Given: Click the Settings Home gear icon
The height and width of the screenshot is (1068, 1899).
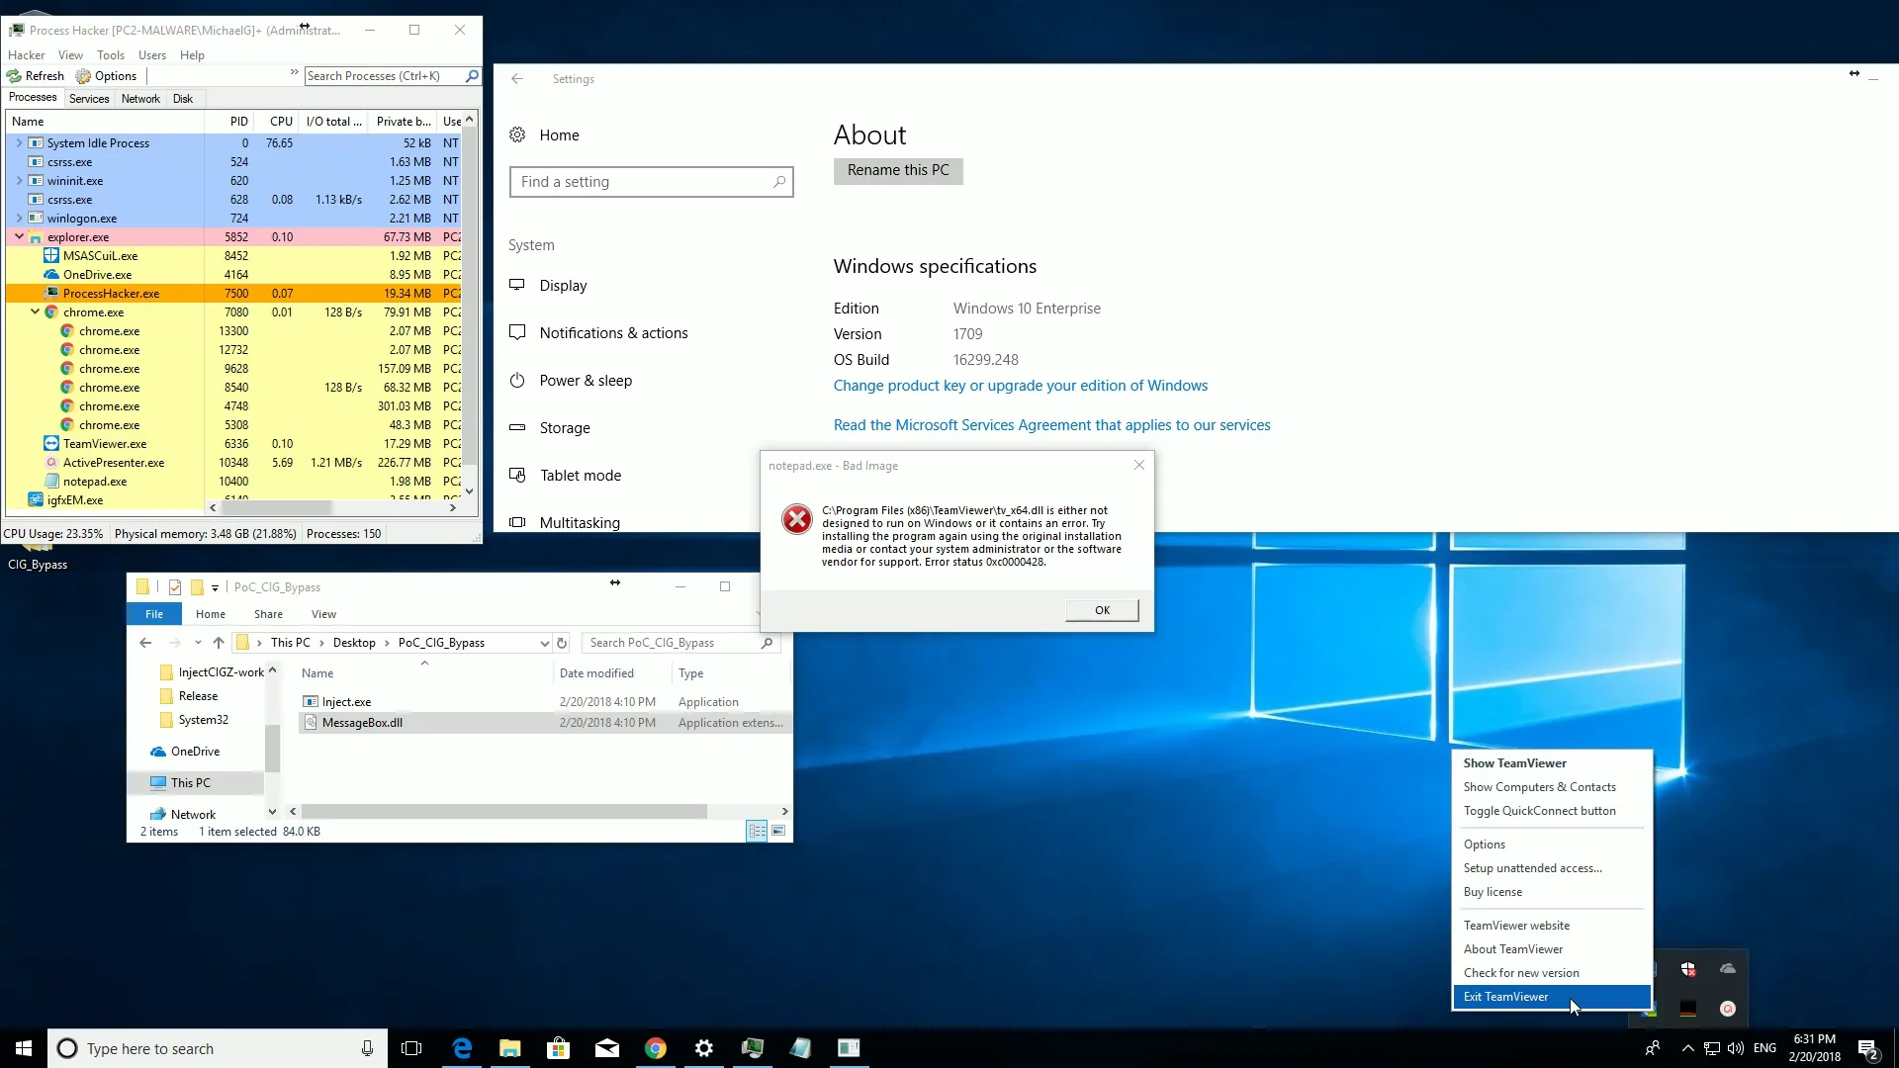Looking at the screenshot, I should (x=517, y=135).
